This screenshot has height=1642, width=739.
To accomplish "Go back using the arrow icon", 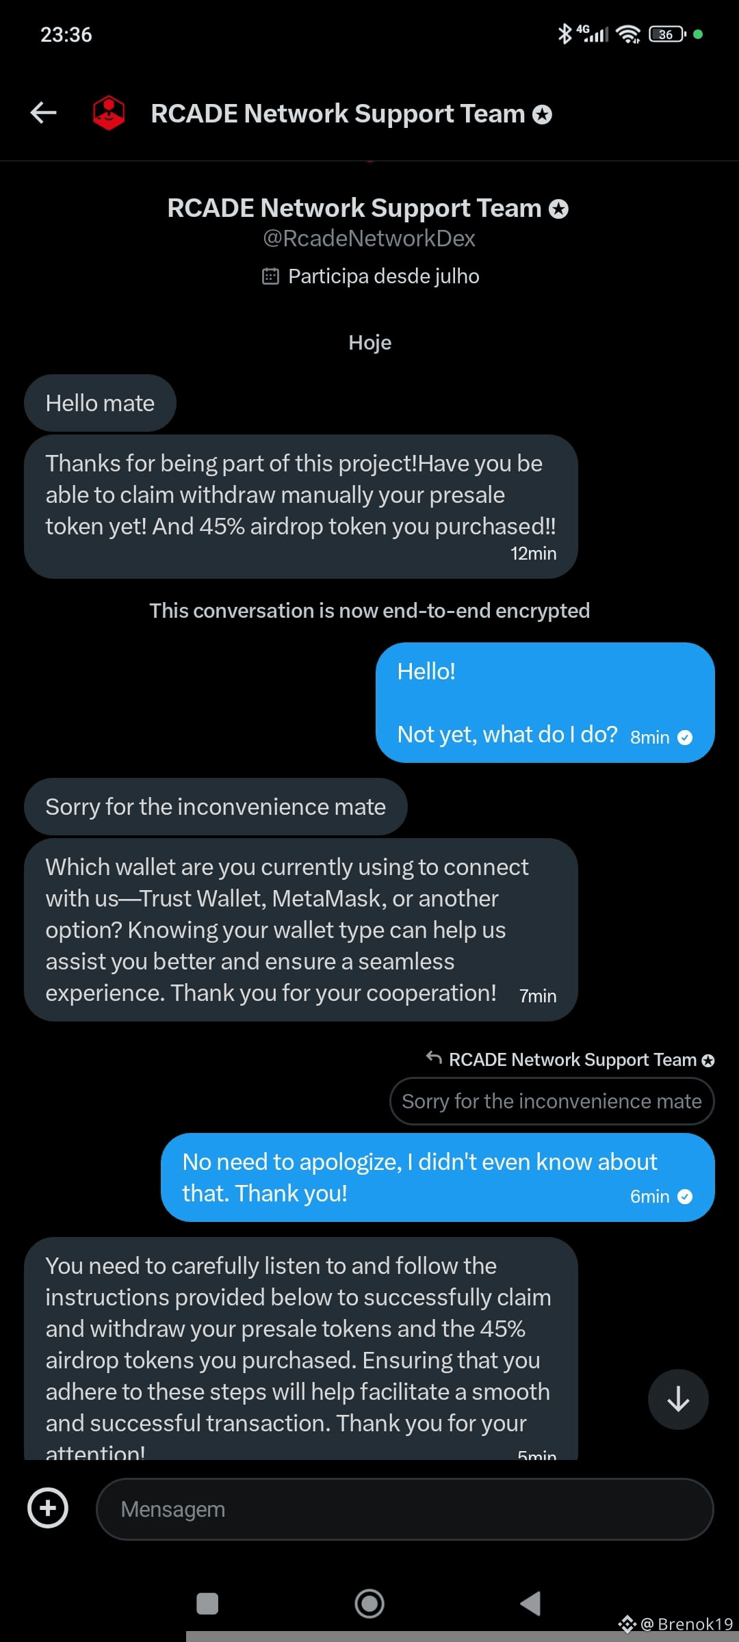I will 43,113.
